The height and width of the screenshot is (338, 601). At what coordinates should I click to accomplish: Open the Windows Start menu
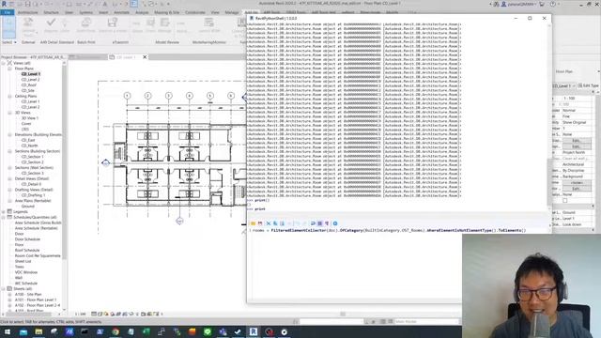8,331
